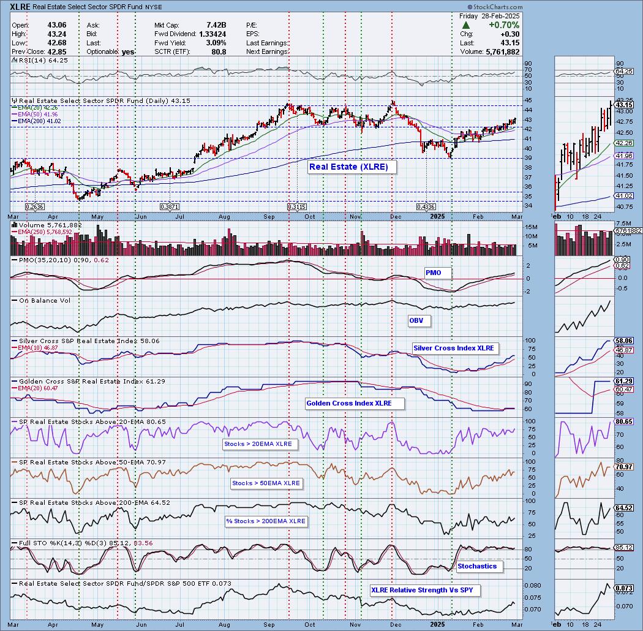Click the Mkt Cap value 7.42B
This screenshot has height=631, width=643.
[x=216, y=26]
